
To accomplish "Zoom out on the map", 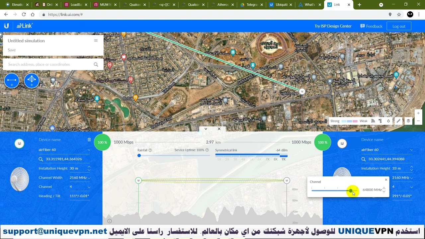I will click(418, 121).
